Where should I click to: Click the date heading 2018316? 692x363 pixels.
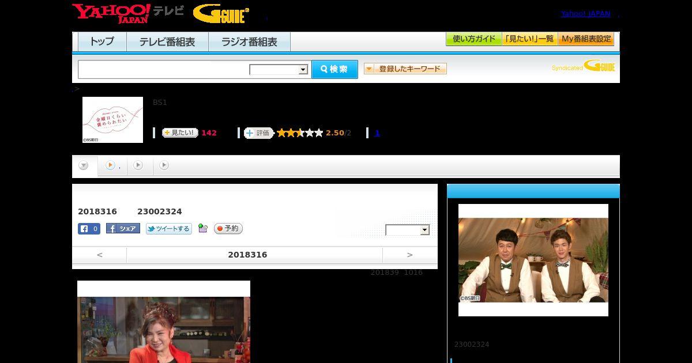click(x=247, y=255)
